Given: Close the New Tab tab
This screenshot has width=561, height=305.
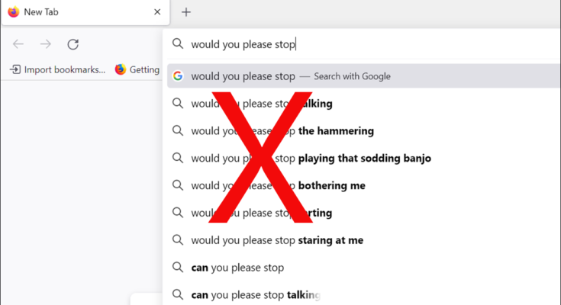Looking at the screenshot, I should point(157,12).
